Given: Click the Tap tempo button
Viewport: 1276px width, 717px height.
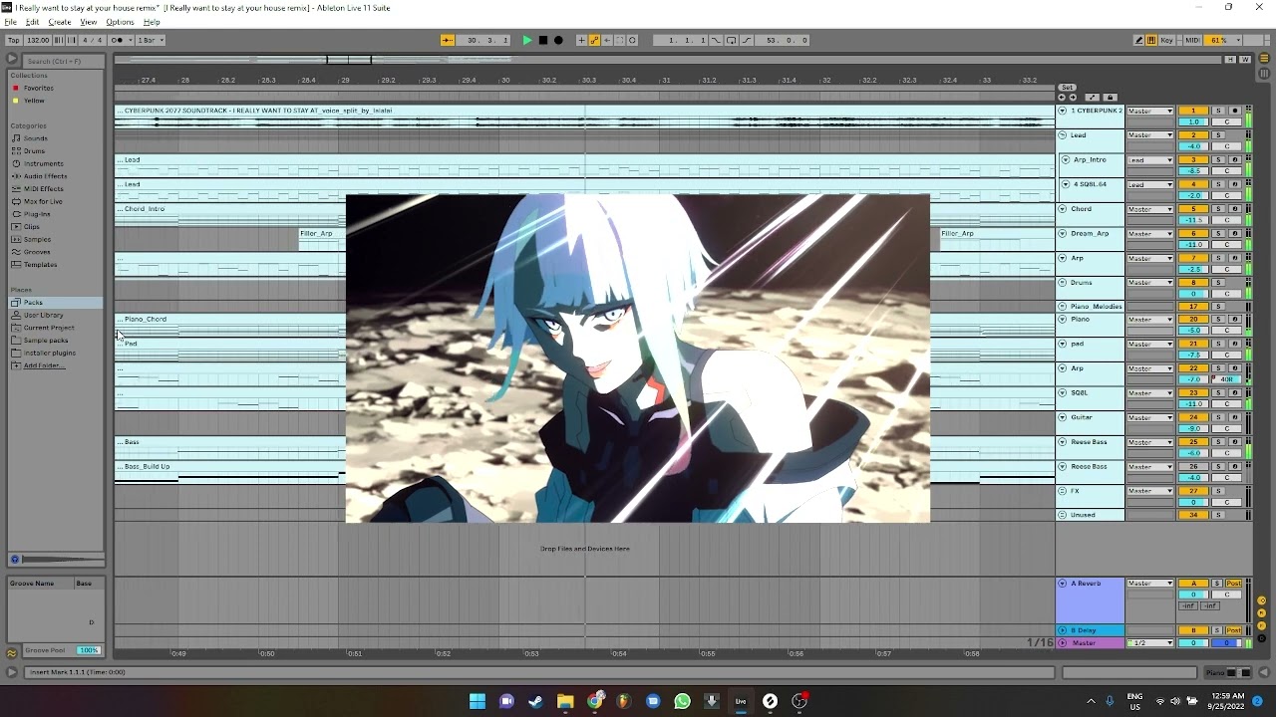Looking at the screenshot, I should [x=14, y=40].
